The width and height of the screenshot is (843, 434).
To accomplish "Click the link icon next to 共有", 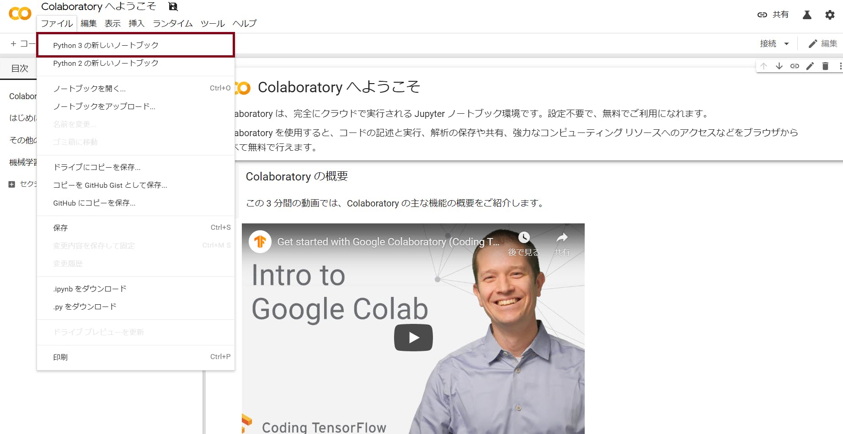I will [x=762, y=15].
